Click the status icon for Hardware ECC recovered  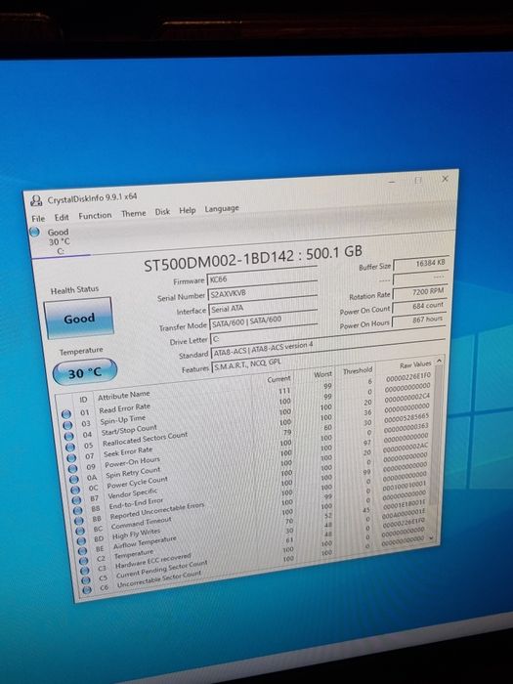point(85,570)
